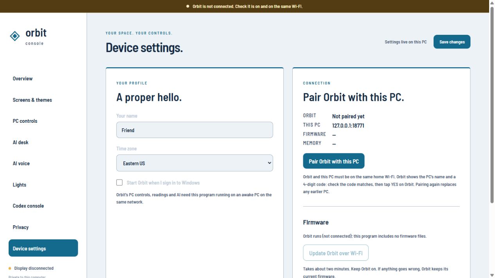
Task: Focus the Your name input field
Action: coord(194,130)
